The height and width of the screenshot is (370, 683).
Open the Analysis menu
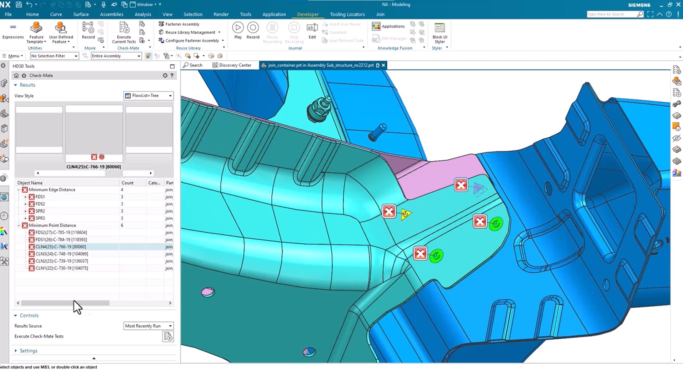143,14
